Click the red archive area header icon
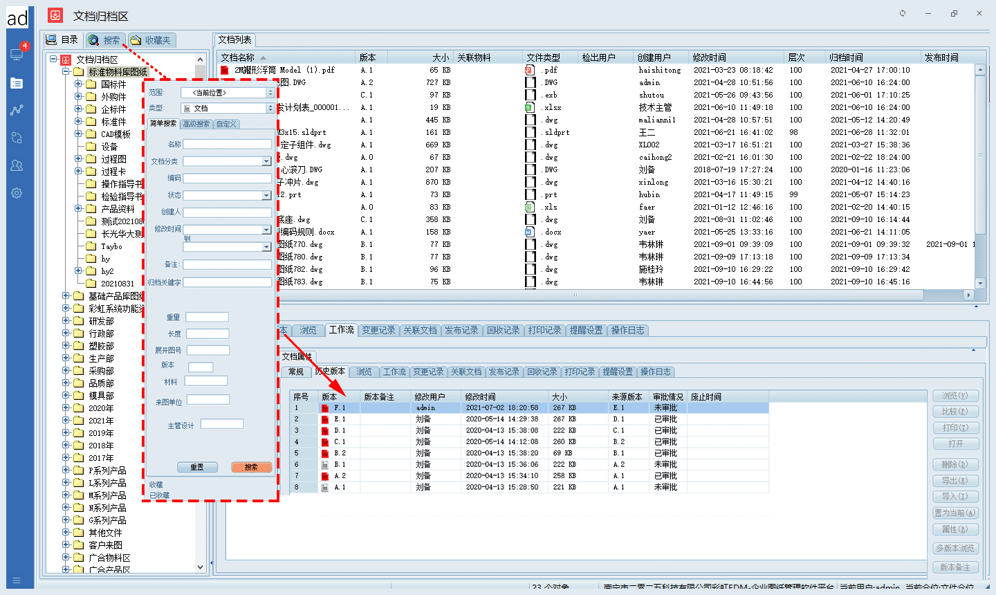Viewport: 996px width, 595px height. [56, 15]
